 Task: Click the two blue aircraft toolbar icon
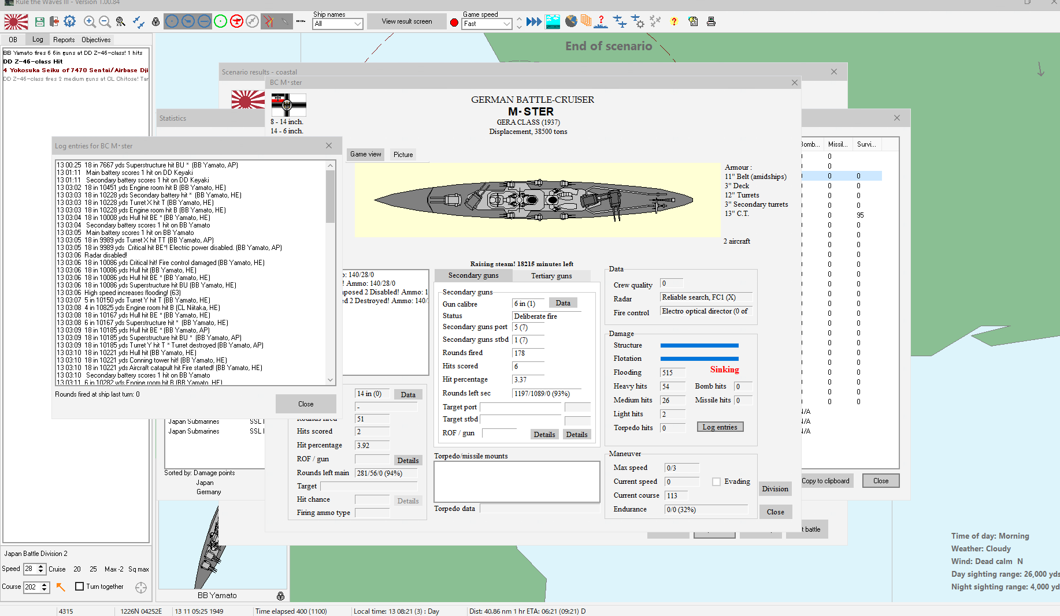point(139,22)
